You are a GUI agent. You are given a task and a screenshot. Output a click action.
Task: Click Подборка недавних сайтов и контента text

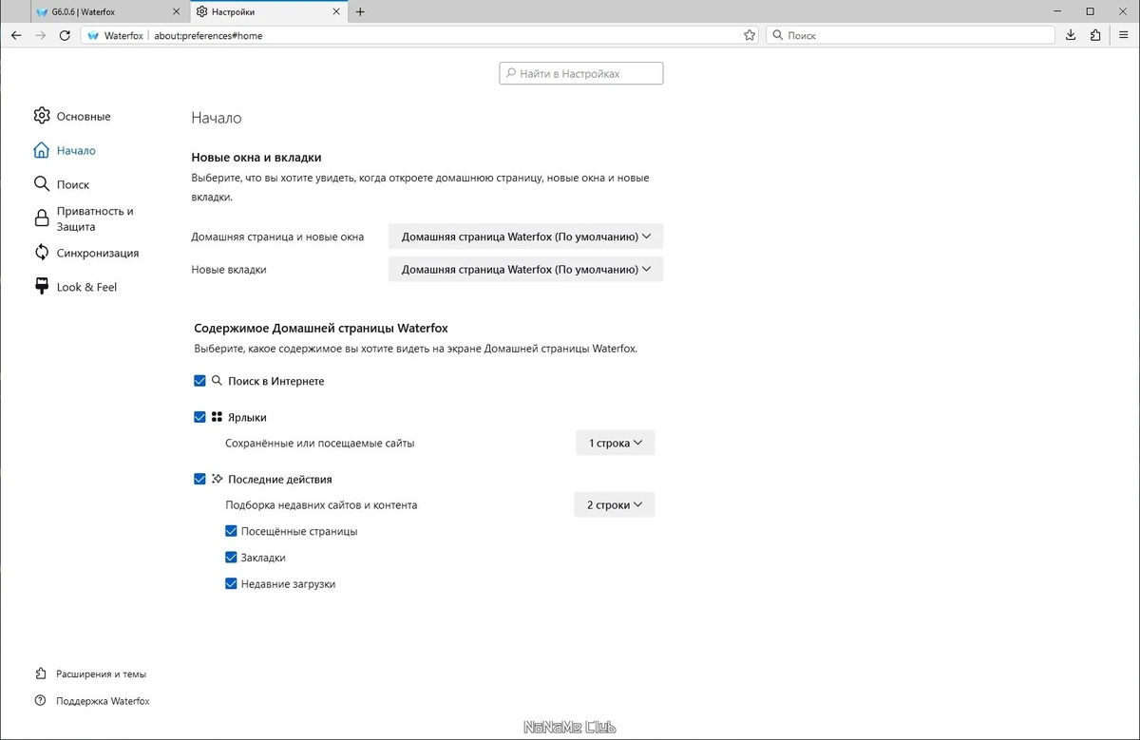click(321, 505)
